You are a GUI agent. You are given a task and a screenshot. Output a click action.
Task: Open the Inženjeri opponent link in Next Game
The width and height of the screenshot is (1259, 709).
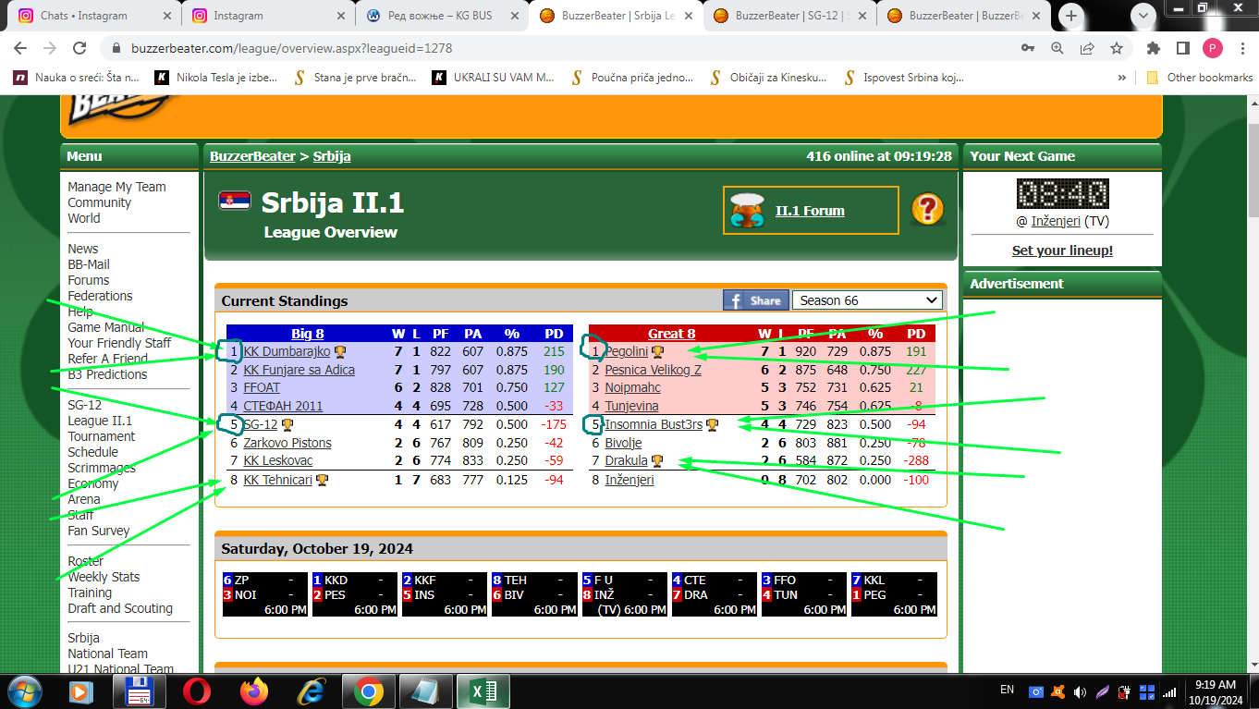pos(1056,222)
